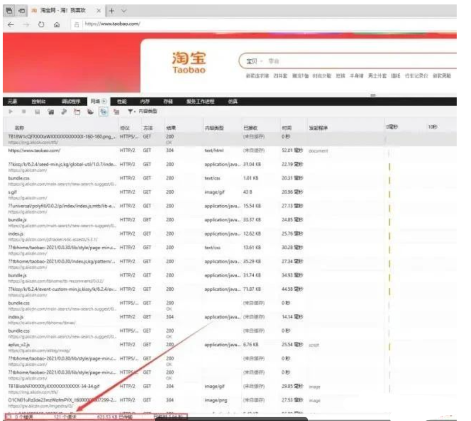This screenshot has height=421, width=471.
Task: Sort by the 已接收 column header
Action: pyautogui.click(x=250, y=128)
